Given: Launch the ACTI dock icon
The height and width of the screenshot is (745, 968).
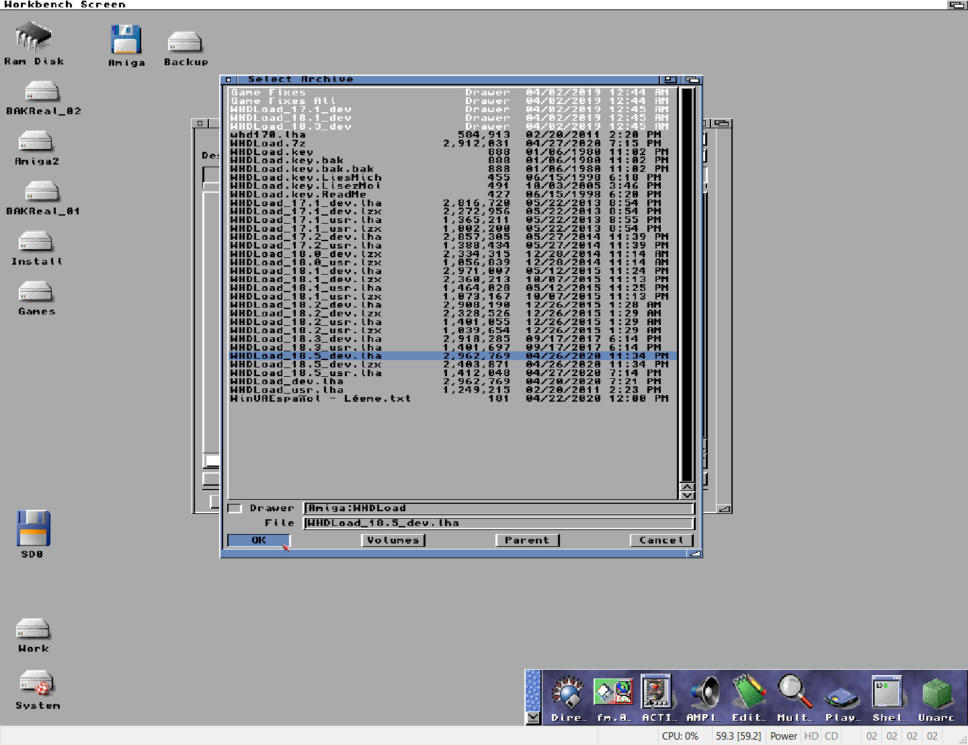Looking at the screenshot, I should [x=657, y=699].
